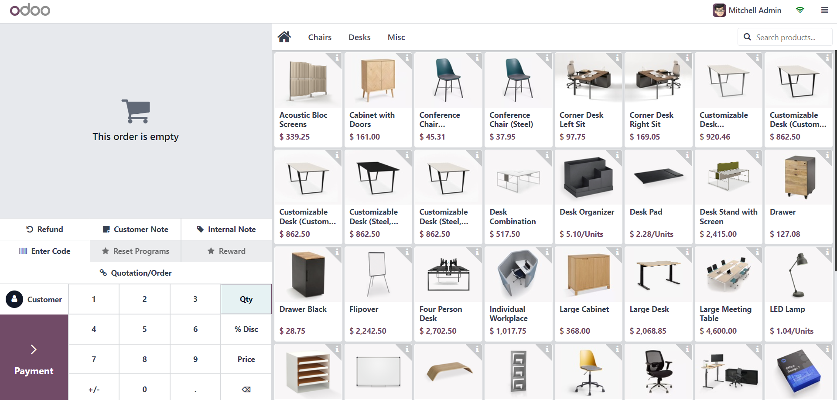Click the Payment button
Screen dimensions: 837x400
pos(34,357)
